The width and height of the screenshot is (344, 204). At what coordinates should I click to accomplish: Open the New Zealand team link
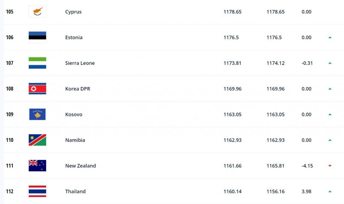pos(81,166)
